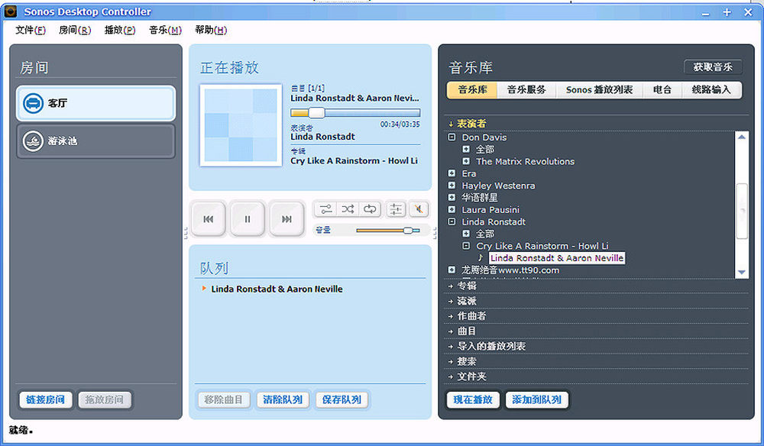Image resolution: width=764 pixels, height=446 pixels.
Task: Expand 全部 under Don Davis
Action: point(466,149)
